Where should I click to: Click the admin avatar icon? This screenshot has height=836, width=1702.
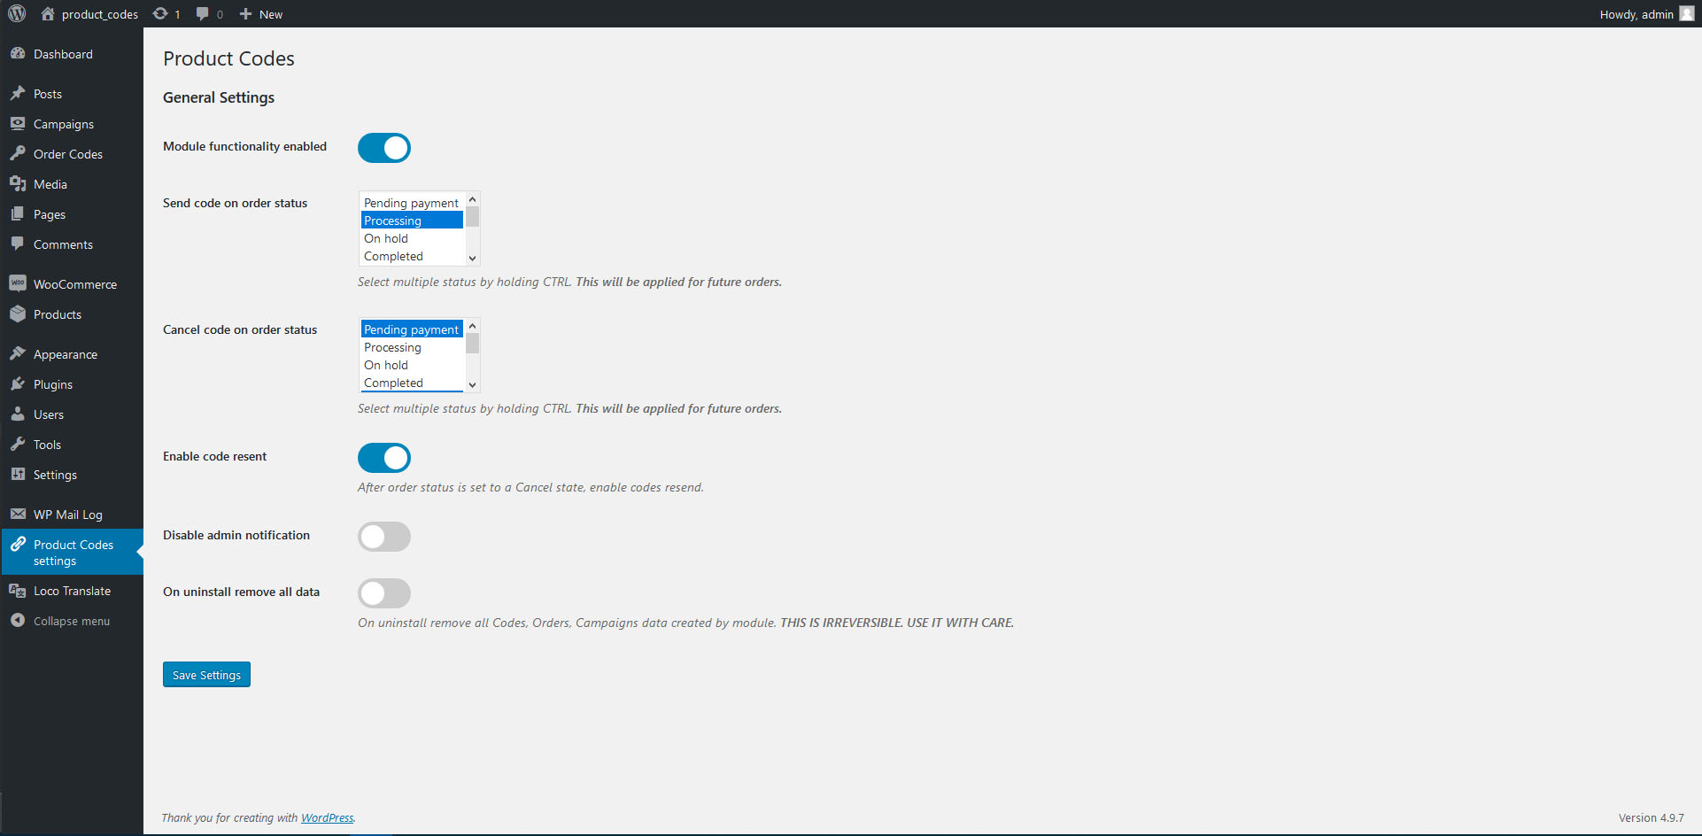point(1687,13)
